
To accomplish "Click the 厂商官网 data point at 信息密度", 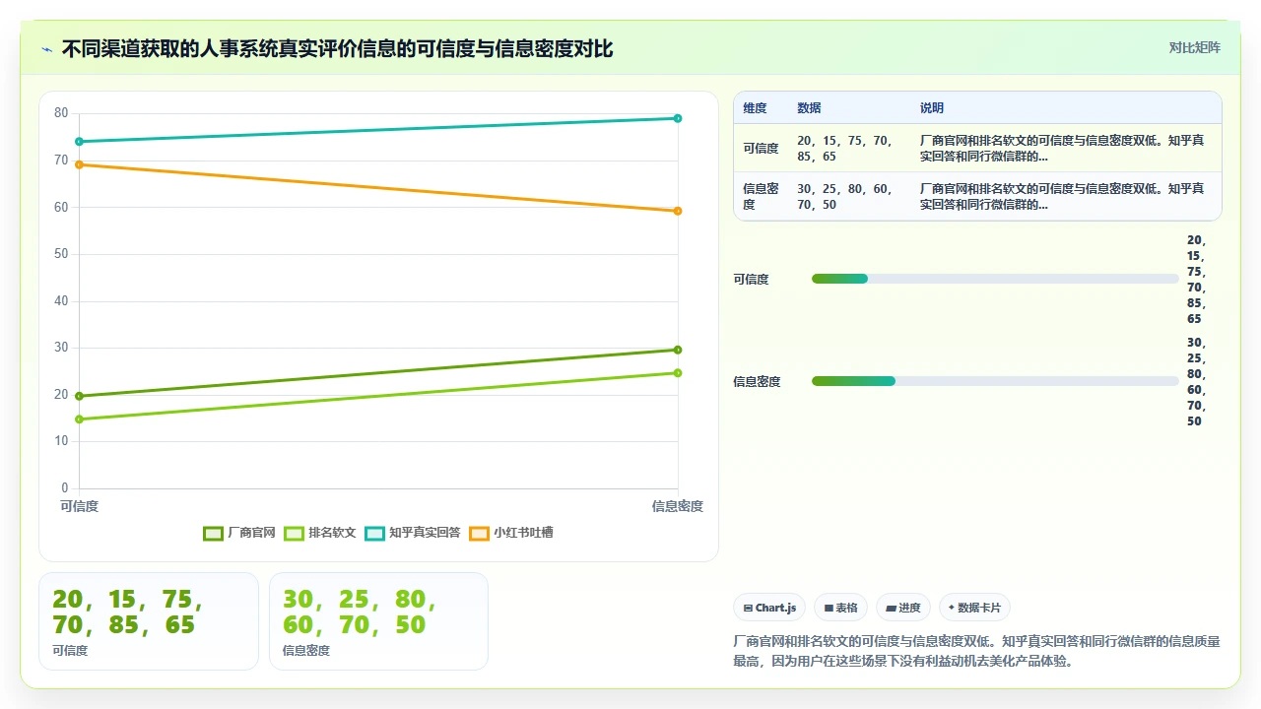I will (x=678, y=350).
